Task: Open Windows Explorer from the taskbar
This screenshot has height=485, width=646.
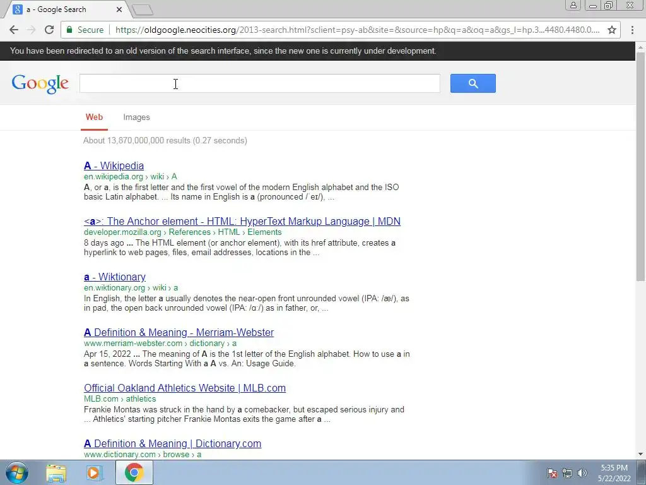Action: click(56, 473)
